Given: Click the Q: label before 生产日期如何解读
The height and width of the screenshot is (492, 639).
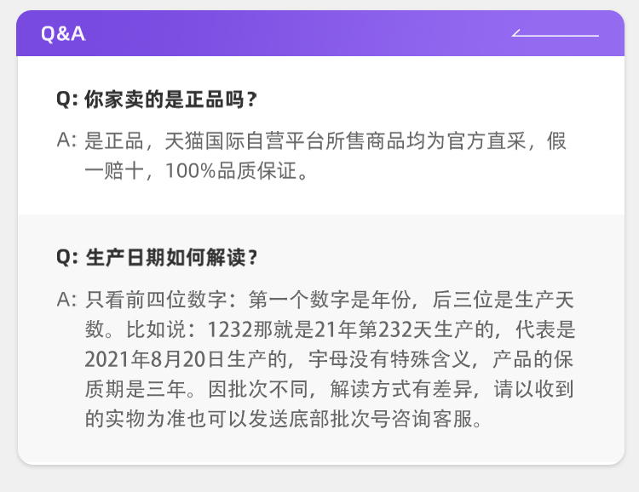Looking at the screenshot, I should click(x=67, y=257).
